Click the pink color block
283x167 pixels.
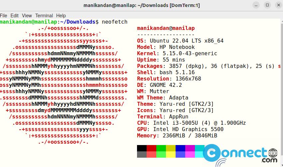tap(190, 155)
